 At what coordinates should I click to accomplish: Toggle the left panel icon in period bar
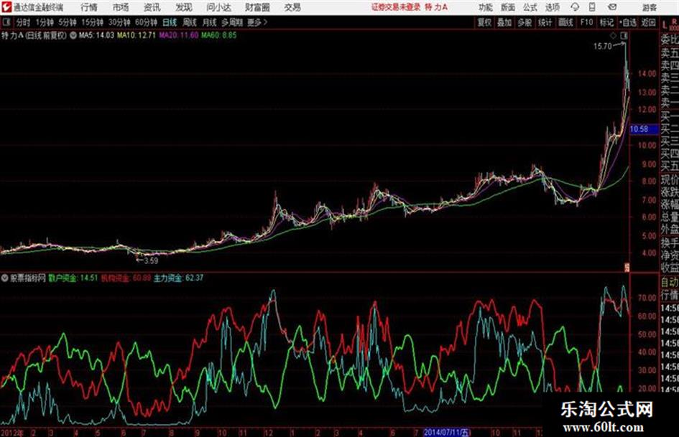click(6, 22)
